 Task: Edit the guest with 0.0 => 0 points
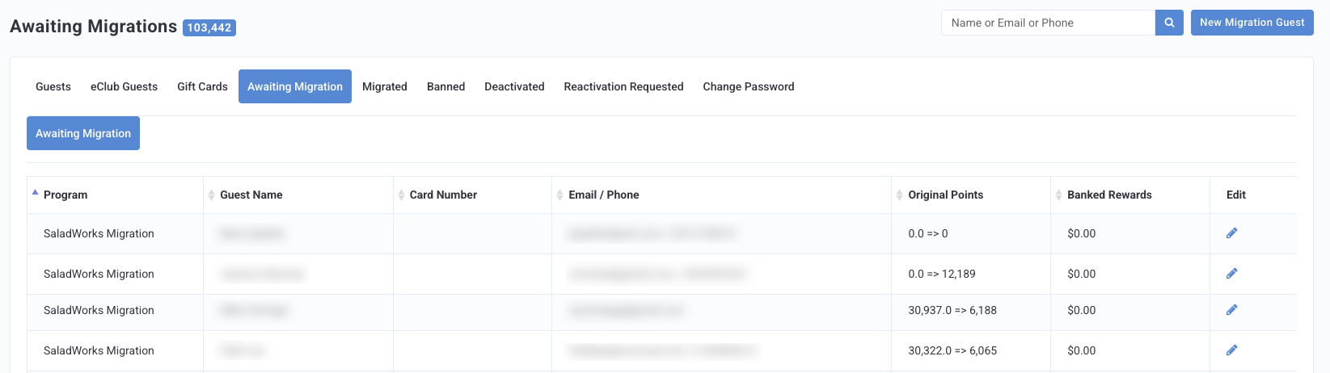[x=1231, y=233]
